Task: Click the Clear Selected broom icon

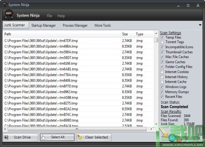Action: click(80, 137)
